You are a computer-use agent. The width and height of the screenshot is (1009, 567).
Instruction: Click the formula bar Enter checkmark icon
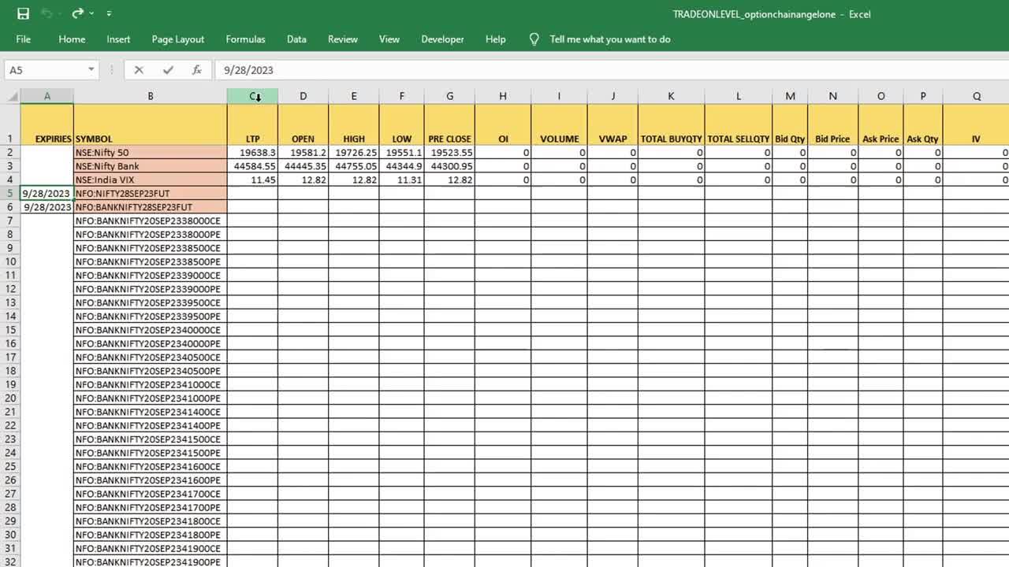click(168, 70)
